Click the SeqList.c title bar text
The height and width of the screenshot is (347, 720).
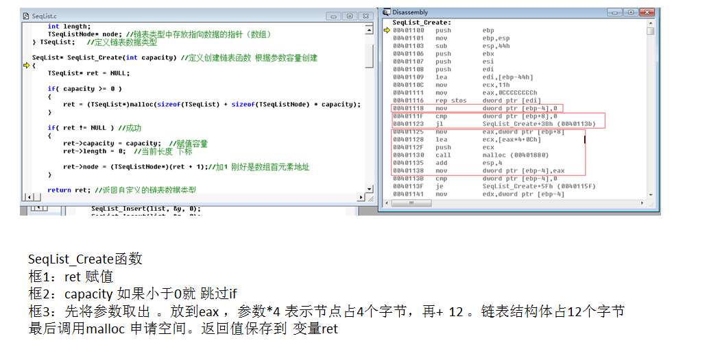[x=44, y=16]
